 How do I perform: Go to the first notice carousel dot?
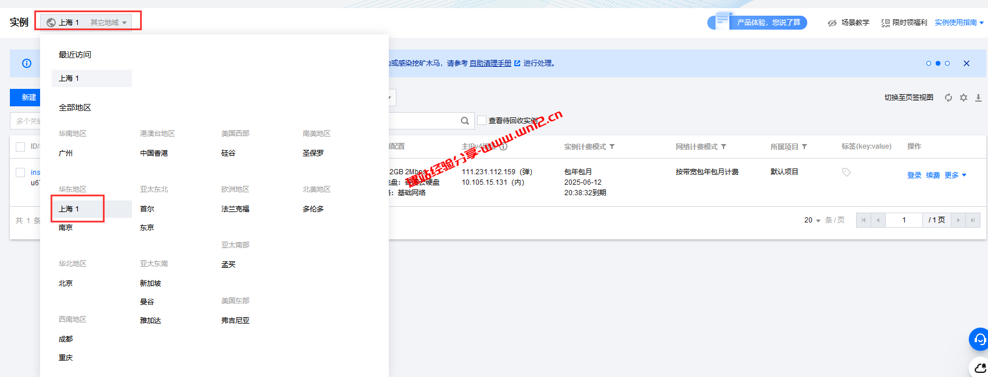(x=929, y=63)
